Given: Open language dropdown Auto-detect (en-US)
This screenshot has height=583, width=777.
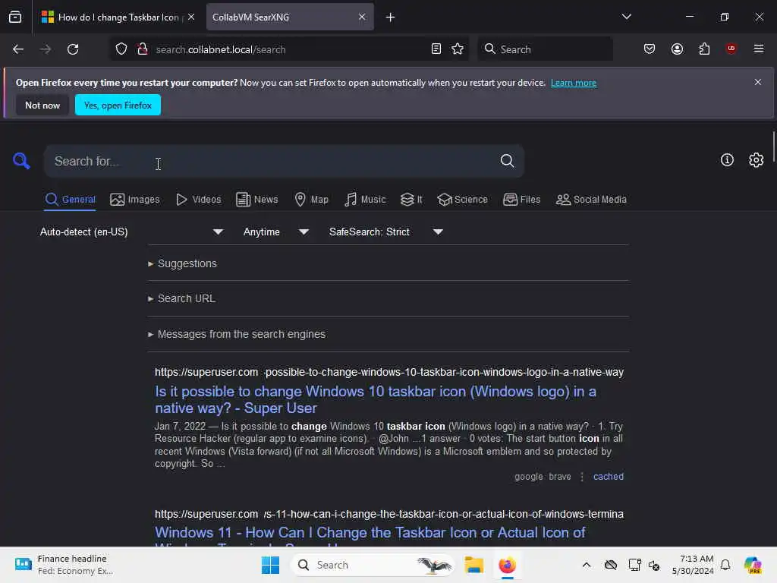Looking at the screenshot, I should [x=131, y=232].
